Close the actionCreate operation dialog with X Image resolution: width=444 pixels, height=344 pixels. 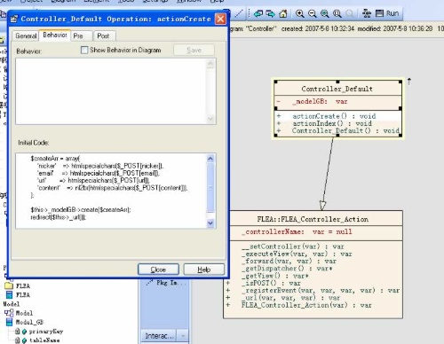pyautogui.click(x=220, y=20)
